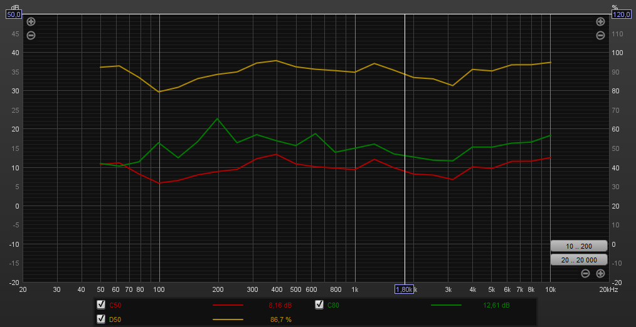
Task: Click the yellow D50 line swatch
Action: coord(228,319)
